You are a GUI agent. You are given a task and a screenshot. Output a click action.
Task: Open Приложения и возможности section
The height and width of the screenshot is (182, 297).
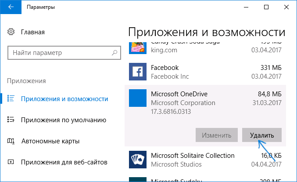pyautogui.click(x=64, y=99)
